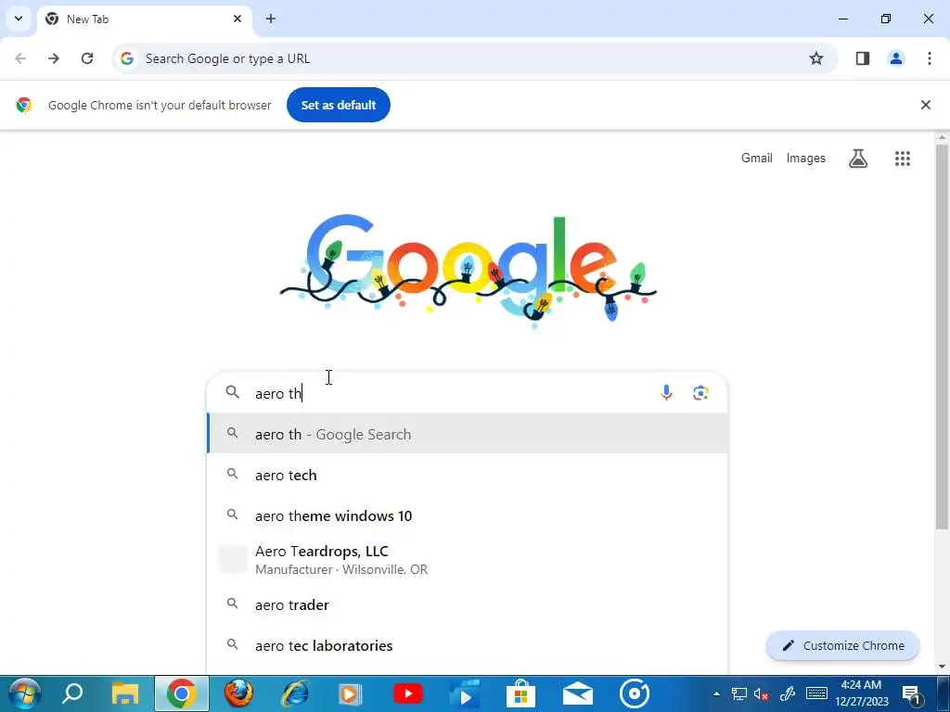This screenshot has height=712, width=950.
Task: Close the New Tab tab
Action: pos(237,19)
